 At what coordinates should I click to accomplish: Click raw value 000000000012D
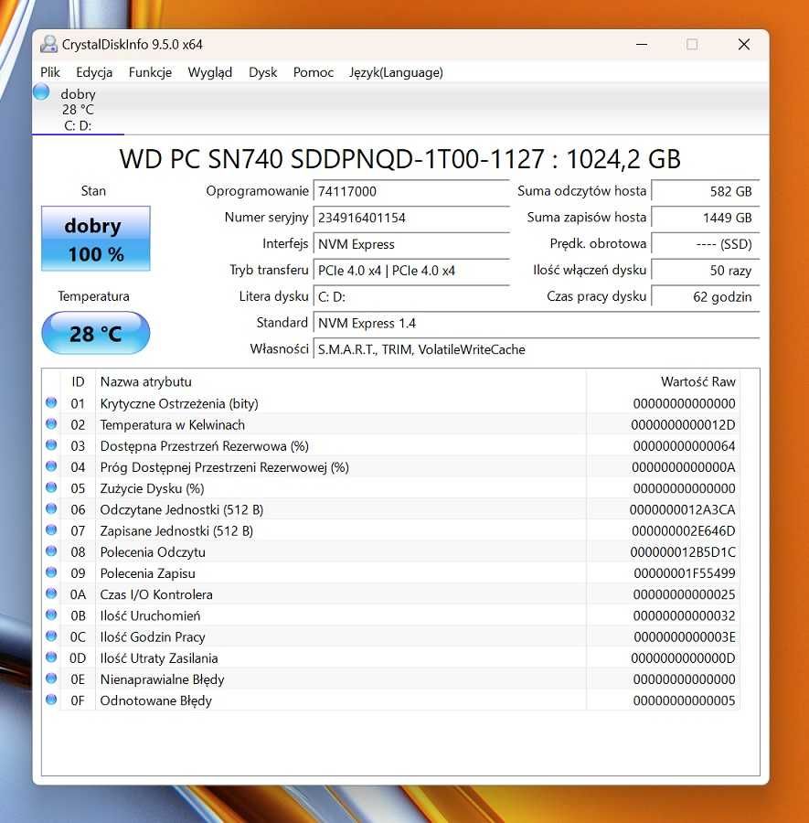click(x=683, y=424)
